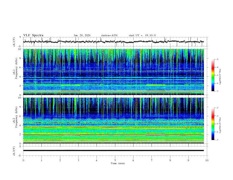The width and height of the screenshot is (233, 180).
Task: Click the "4" minute tick on time axis
Action: 96,160
